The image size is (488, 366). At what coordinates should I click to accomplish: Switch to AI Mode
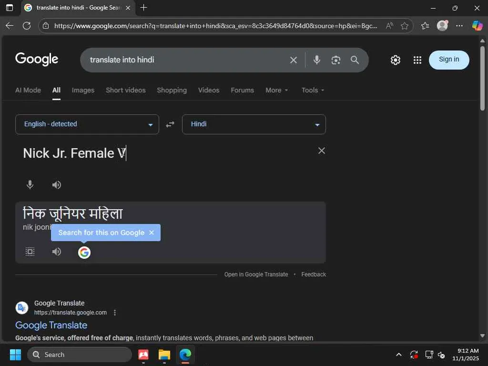point(28,90)
